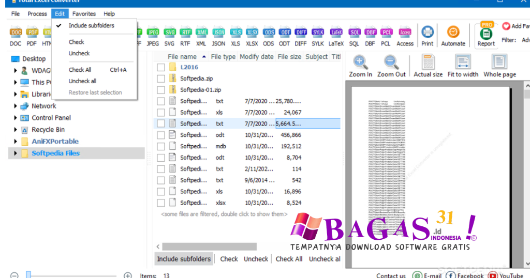530x278 pixels.
Task: Zoom In on the preview
Action: click(x=360, y=66)
